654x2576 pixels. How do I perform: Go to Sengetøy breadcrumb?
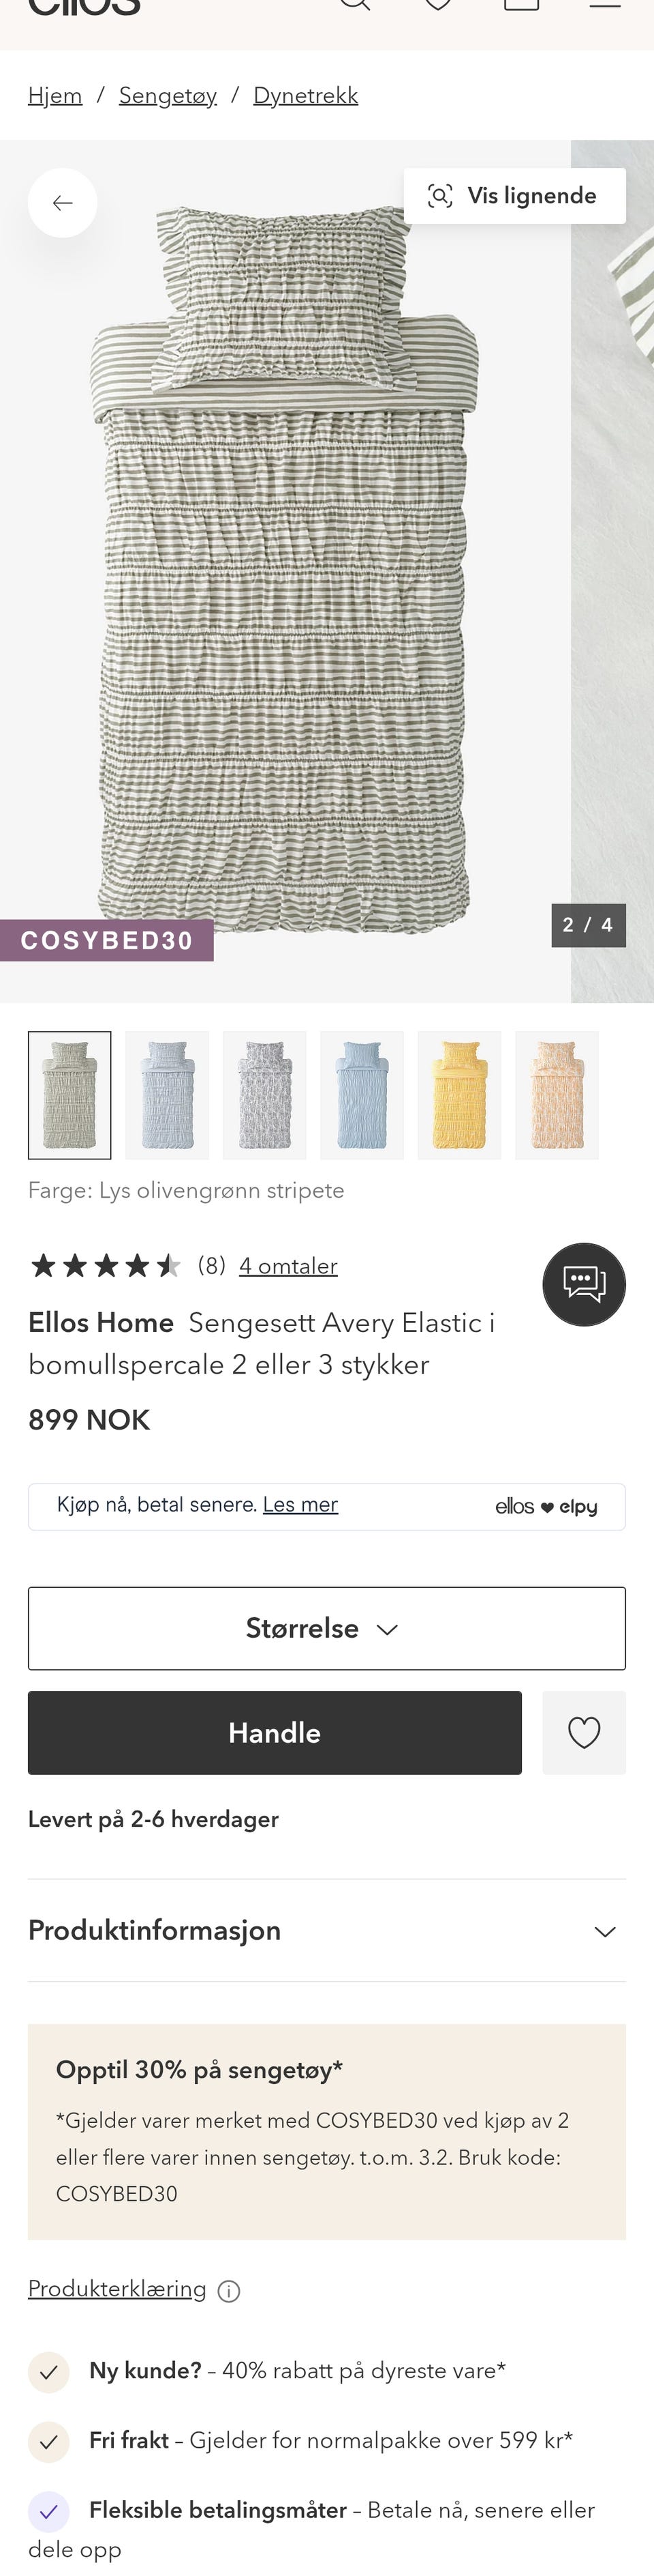pos(168,96)
